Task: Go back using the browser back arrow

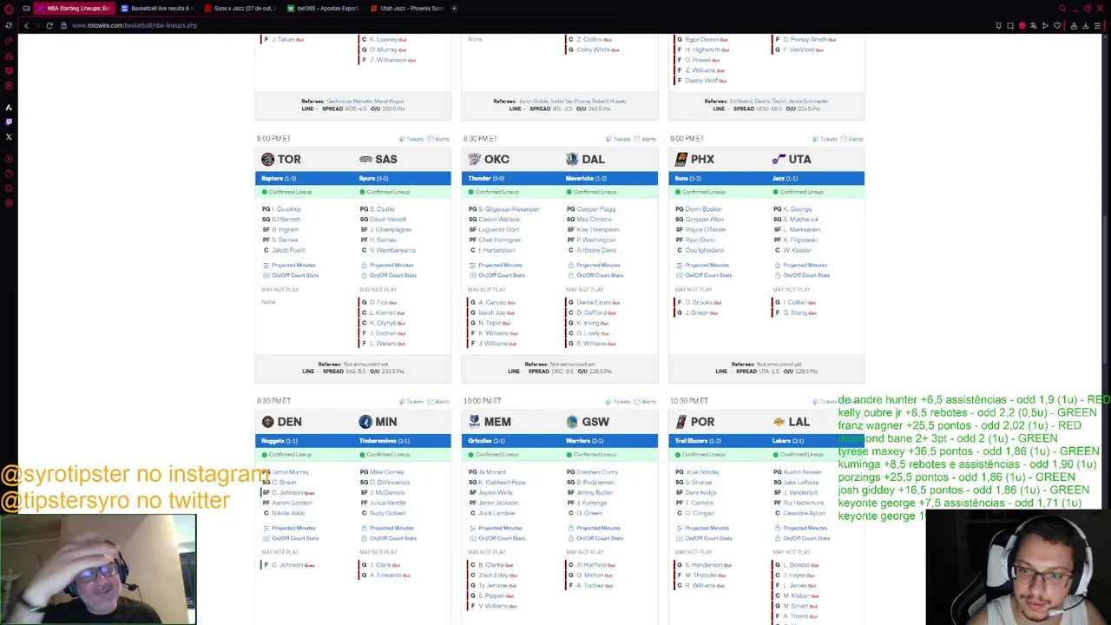Action: point(26,25)
